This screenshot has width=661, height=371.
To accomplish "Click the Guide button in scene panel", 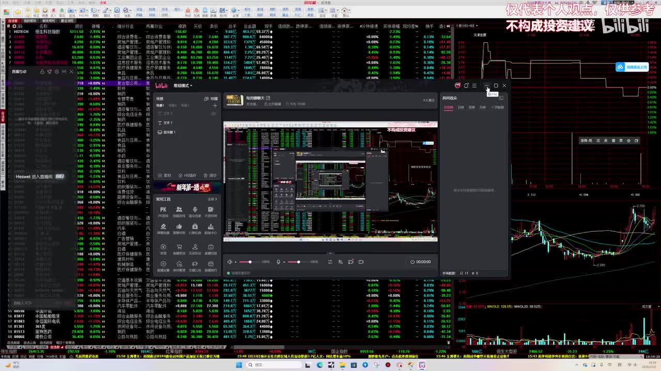I will [211, 98].
